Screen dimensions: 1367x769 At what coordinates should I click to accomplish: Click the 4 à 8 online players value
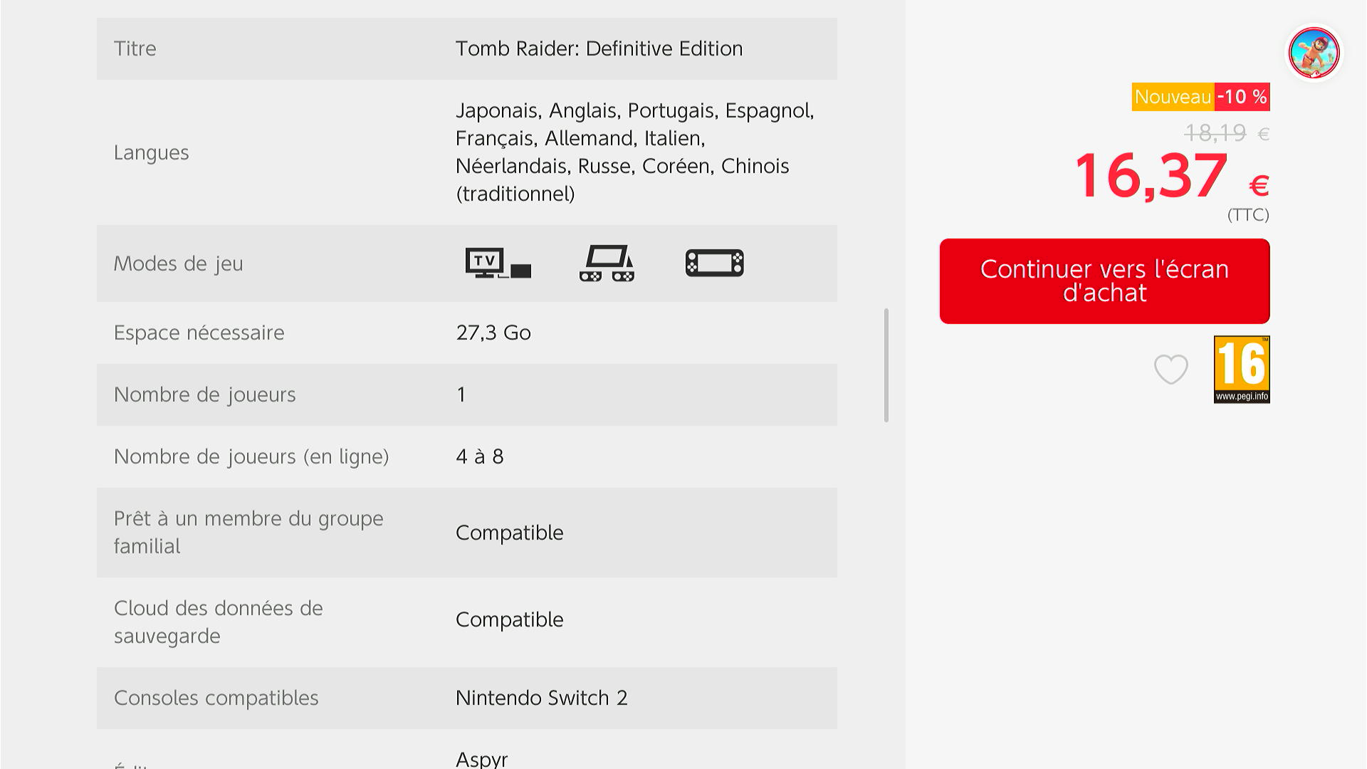coord(479,456)
